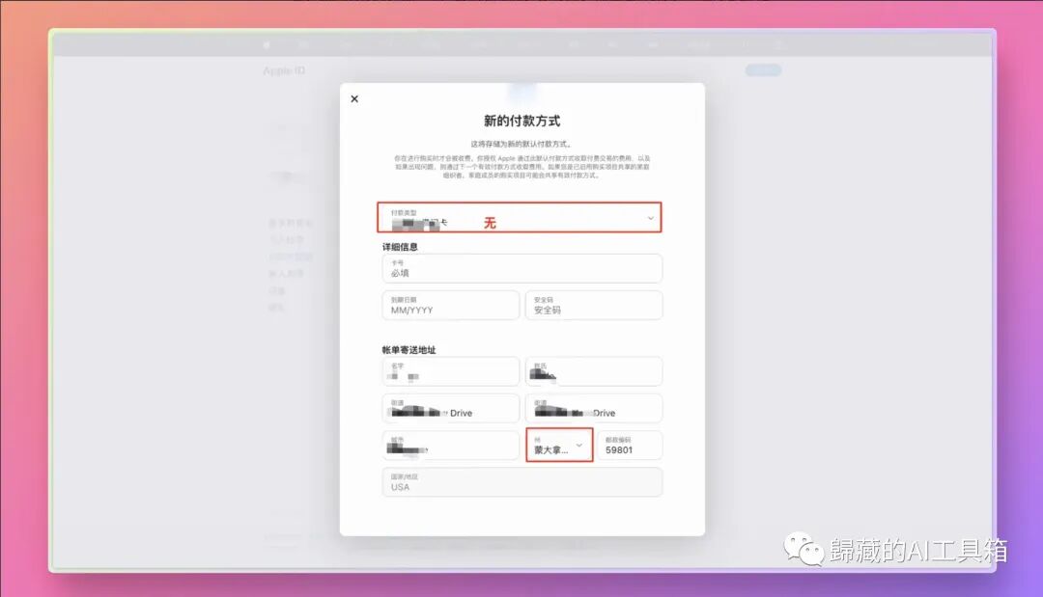Viewport: 1043px width, 597px height.
Task: Edit the 姓氏 field
Action: coord(594,371)
